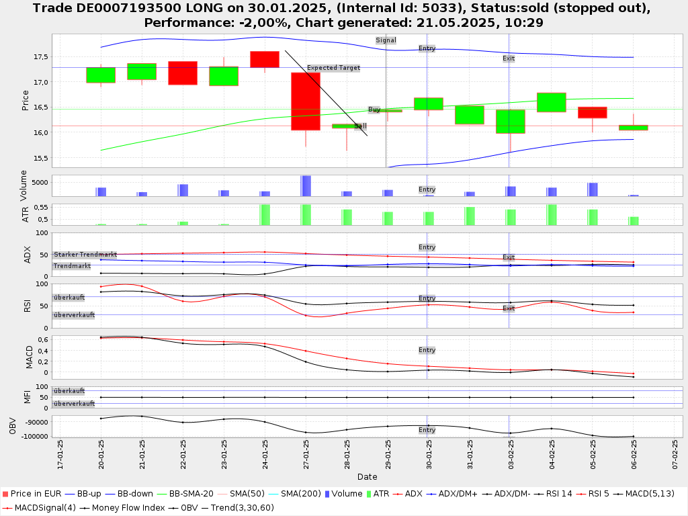Click the überverkauft label in the MFI panel
The height and width of the screenshot is (516, 688).
pos(74,404)
